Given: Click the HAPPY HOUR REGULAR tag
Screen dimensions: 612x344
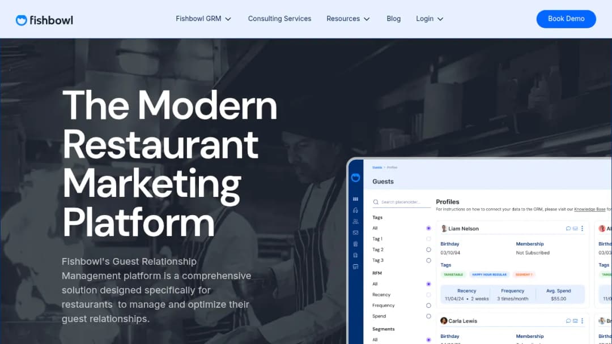Looking at the screenshot, I should pos(489,274).
